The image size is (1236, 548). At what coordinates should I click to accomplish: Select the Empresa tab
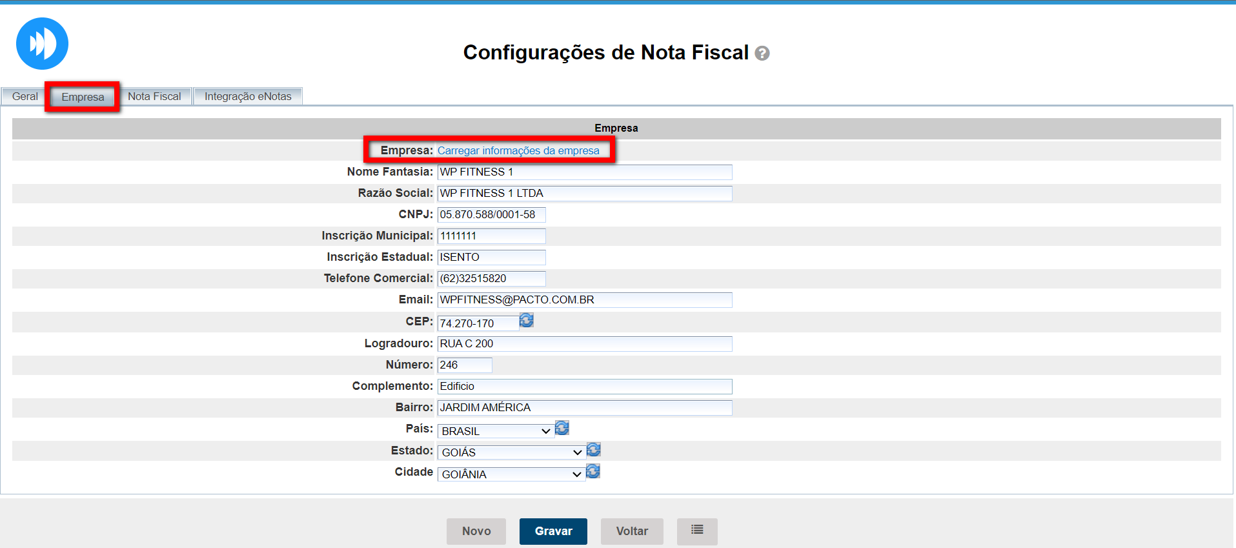click(x=83, y=97)
